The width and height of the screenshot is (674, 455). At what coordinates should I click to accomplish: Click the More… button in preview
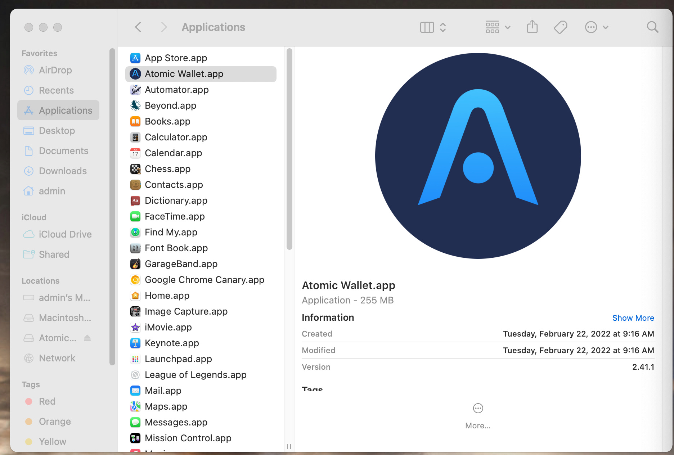[x=478, y=416]
